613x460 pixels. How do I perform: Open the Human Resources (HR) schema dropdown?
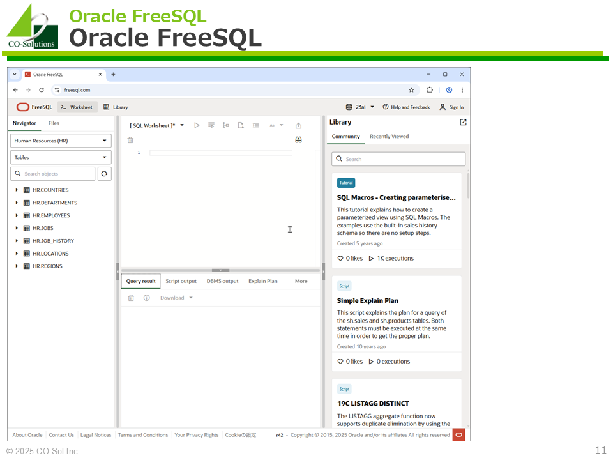61,141
